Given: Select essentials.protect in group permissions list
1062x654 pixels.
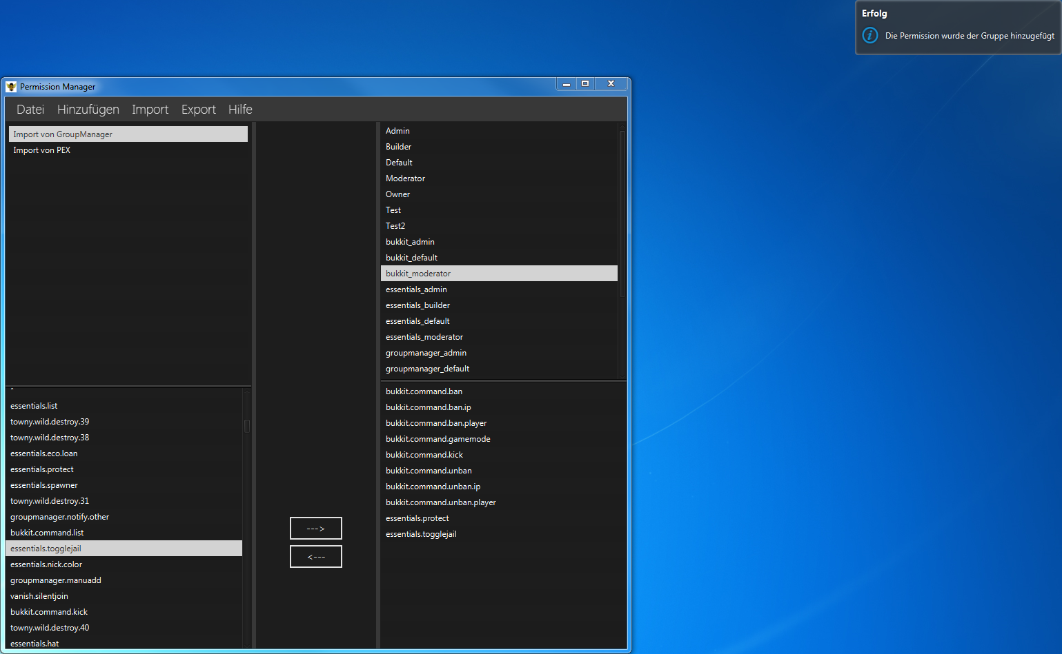Looking at the screenshot, I should [503, 518].
